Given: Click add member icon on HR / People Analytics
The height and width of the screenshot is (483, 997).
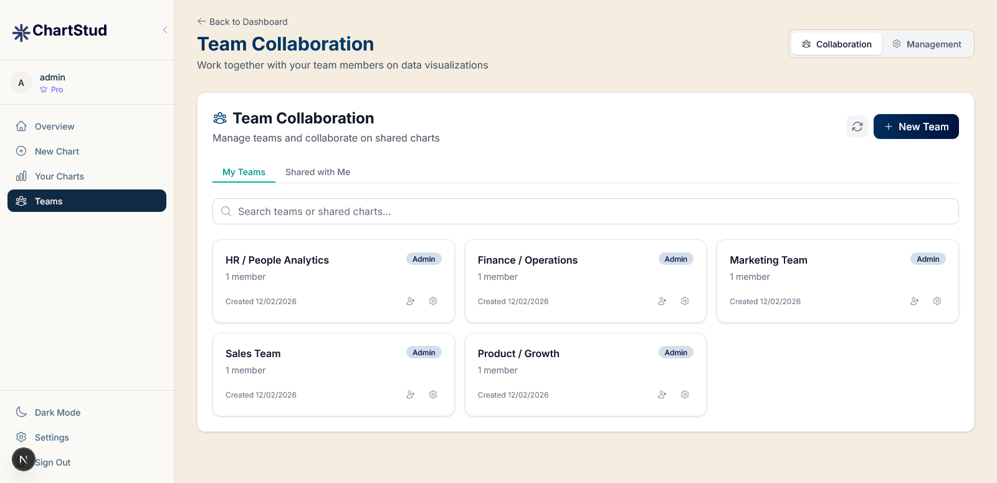Looking at the screenshot, I should point(410,301).
